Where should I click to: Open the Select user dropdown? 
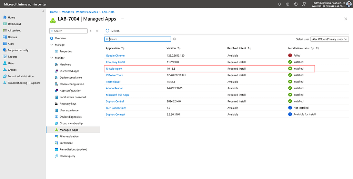point(330,39)
